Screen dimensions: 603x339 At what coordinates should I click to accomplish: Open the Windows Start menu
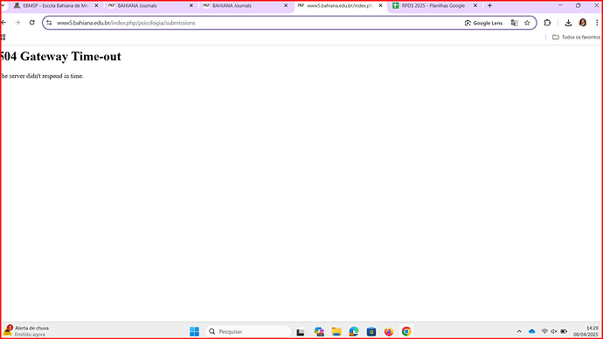(195, 331)
